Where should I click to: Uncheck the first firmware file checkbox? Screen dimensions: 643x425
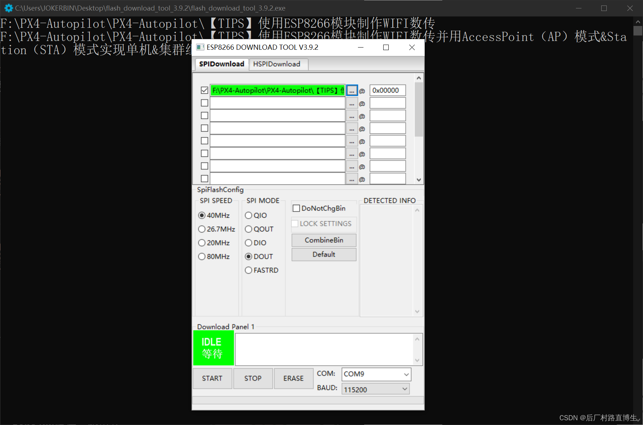(x=204, y=90)
